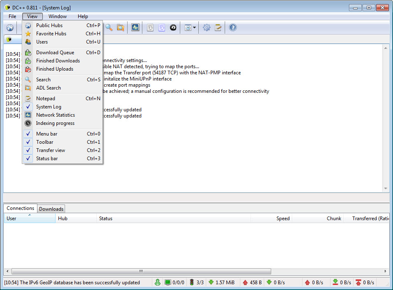This screenshot has height=290, width=393.
Task: Click the download speed '0 B/s' green arrow entry
Action: (276, 282)
